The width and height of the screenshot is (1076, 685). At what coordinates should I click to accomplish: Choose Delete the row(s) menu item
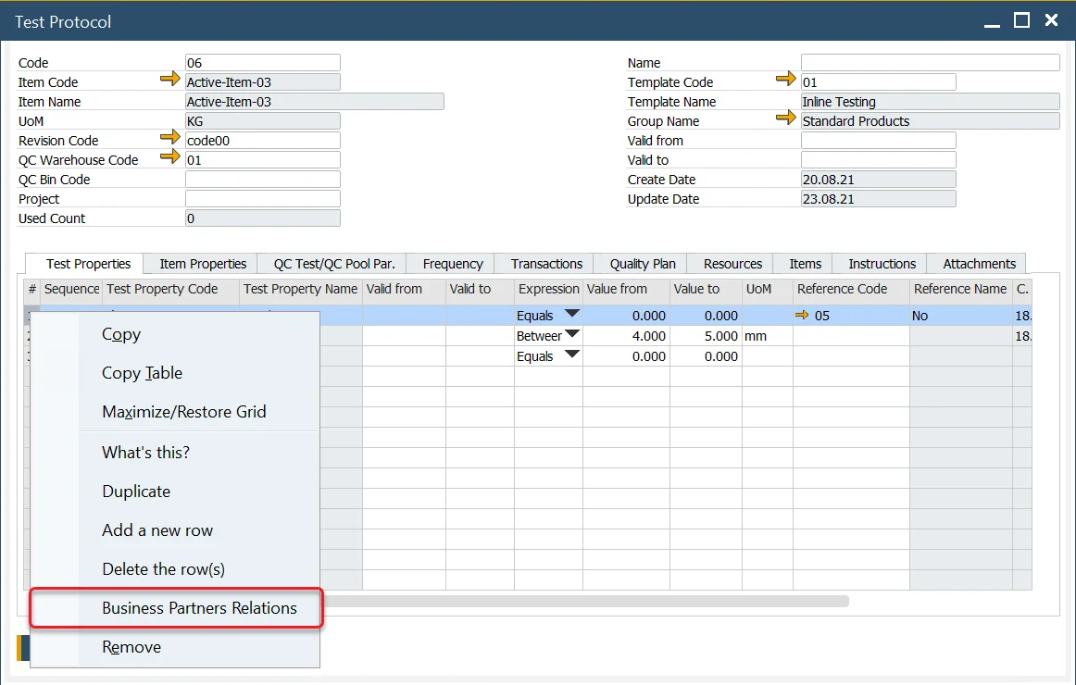163,569
